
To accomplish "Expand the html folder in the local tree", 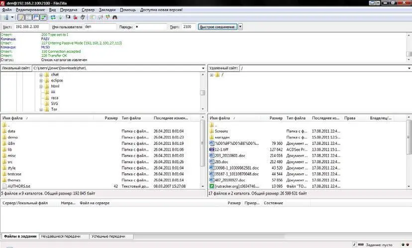I will (x=41, y=87).
